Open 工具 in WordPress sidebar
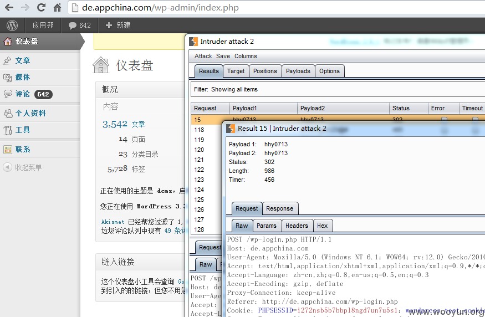 point(23,130)
